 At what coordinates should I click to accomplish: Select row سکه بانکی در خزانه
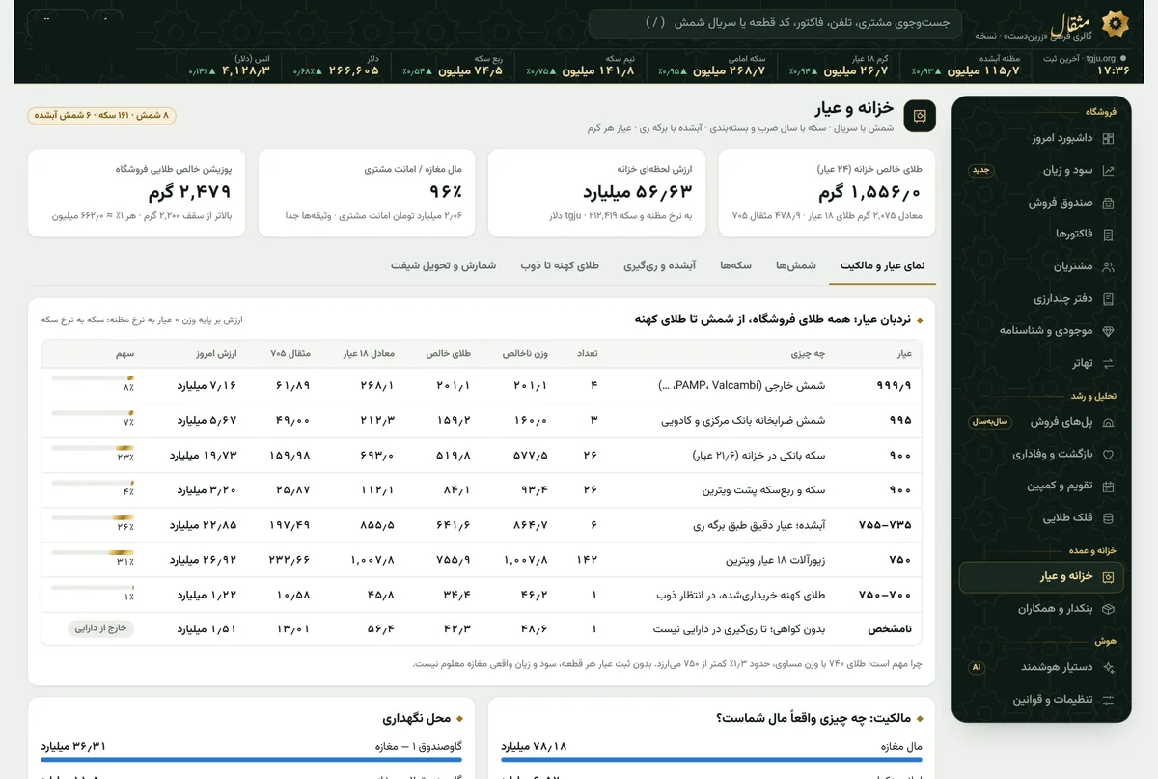(x=482, y=455)
